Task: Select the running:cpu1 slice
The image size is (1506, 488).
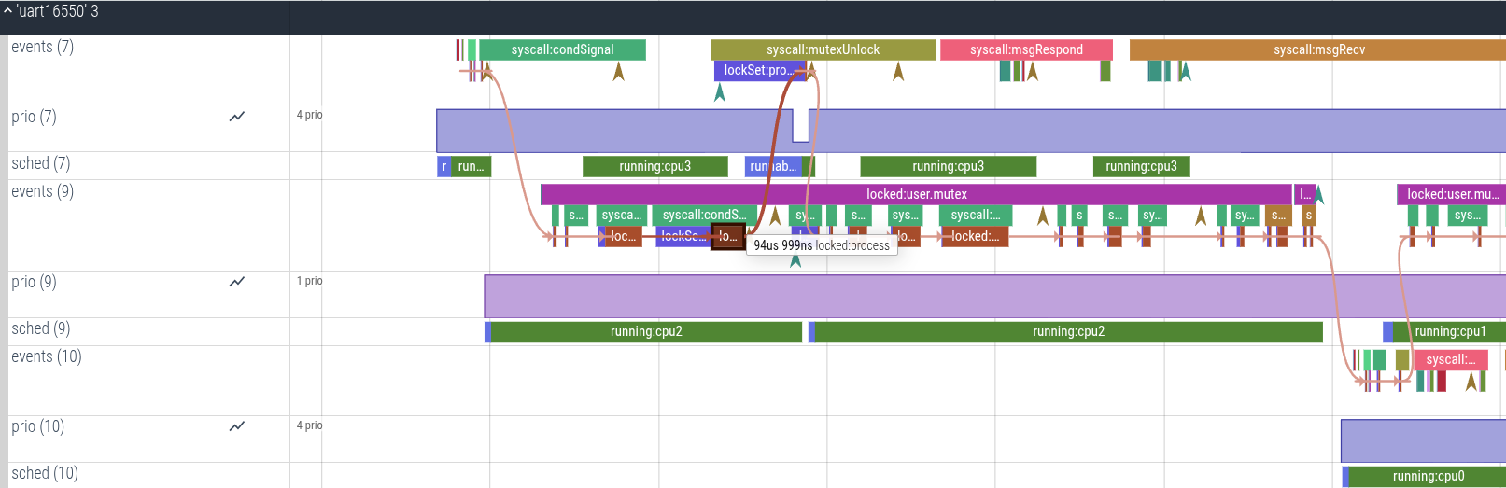Action: tap(1449, 331)
